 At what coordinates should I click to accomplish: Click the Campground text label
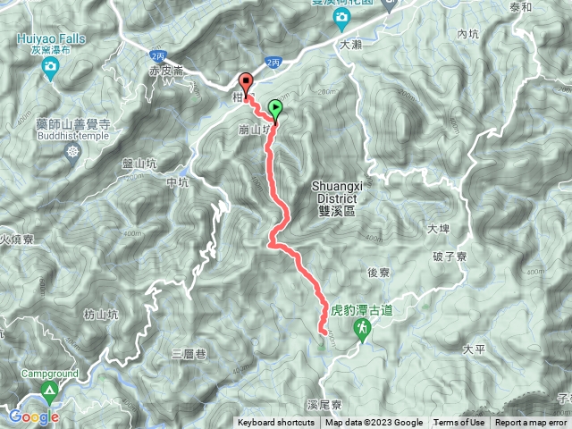coord(50,374)
